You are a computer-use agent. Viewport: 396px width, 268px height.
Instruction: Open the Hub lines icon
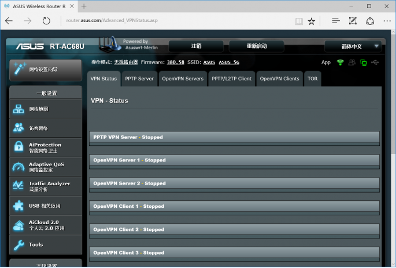coord(336,21)
